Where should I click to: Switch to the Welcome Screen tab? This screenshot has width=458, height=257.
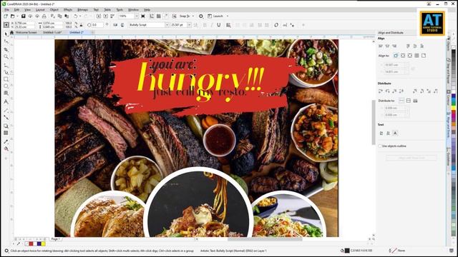26,32
